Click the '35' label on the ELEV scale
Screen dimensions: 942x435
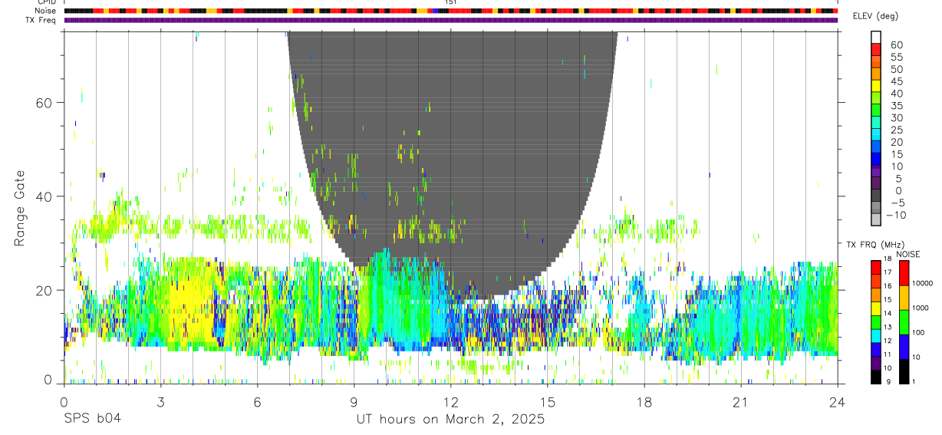(x=896, y=106)
